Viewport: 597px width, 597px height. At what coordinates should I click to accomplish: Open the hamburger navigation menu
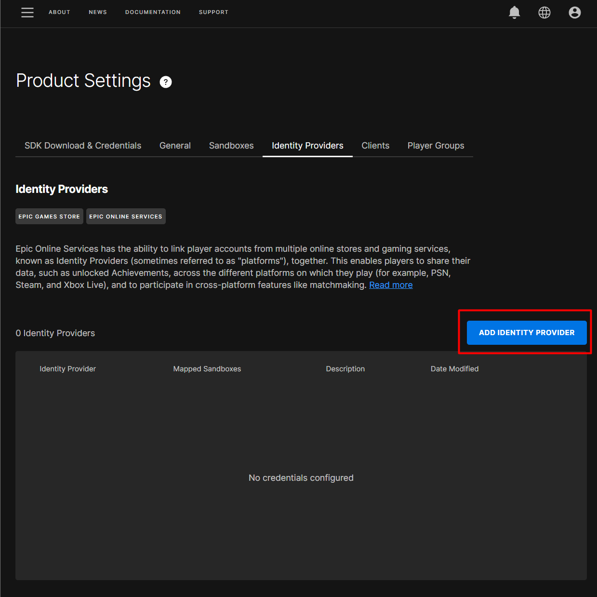[27, 13]
